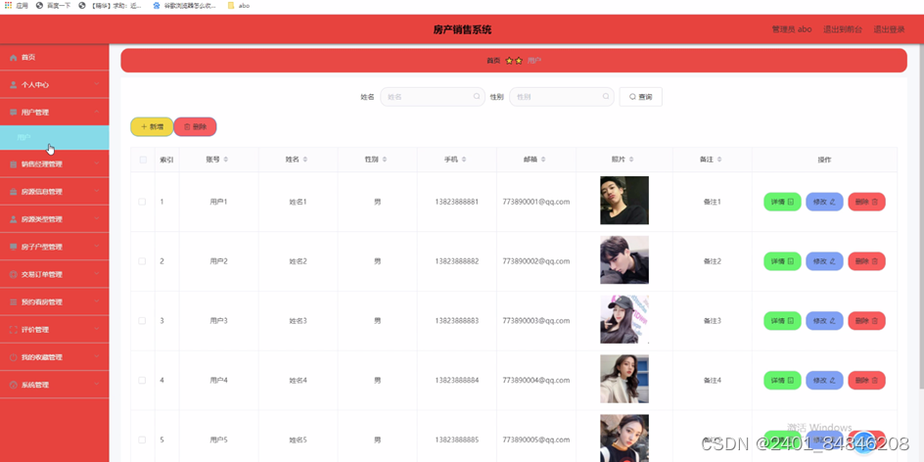The height and width of the screenshot is (462, 924).
Task: Open the 百度一下 bookmark
Action: [x=53, y=5]
